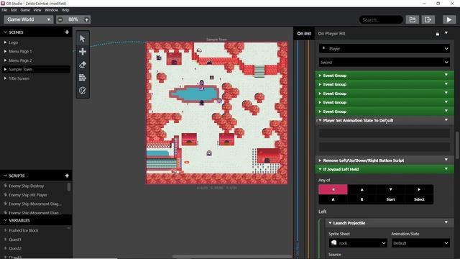Screen dimensions: 460x259
Task: Open the Colorize palette tool
Action: (x=83, y=91)
